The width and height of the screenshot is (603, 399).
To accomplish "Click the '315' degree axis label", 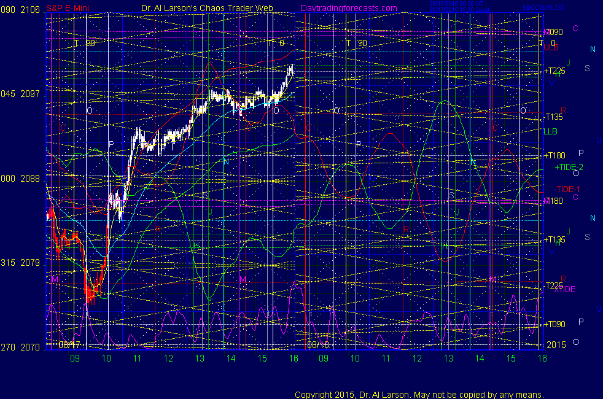I will point(8,263).
